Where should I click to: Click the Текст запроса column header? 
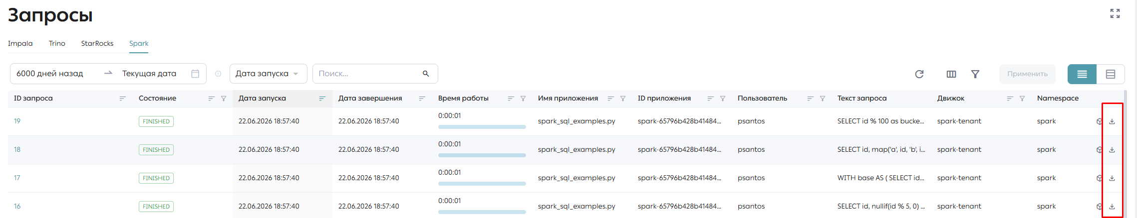point(862,98)
